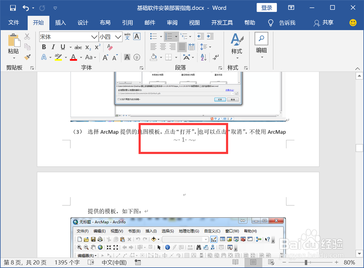Grow font size with larger A

pos(105,57)
